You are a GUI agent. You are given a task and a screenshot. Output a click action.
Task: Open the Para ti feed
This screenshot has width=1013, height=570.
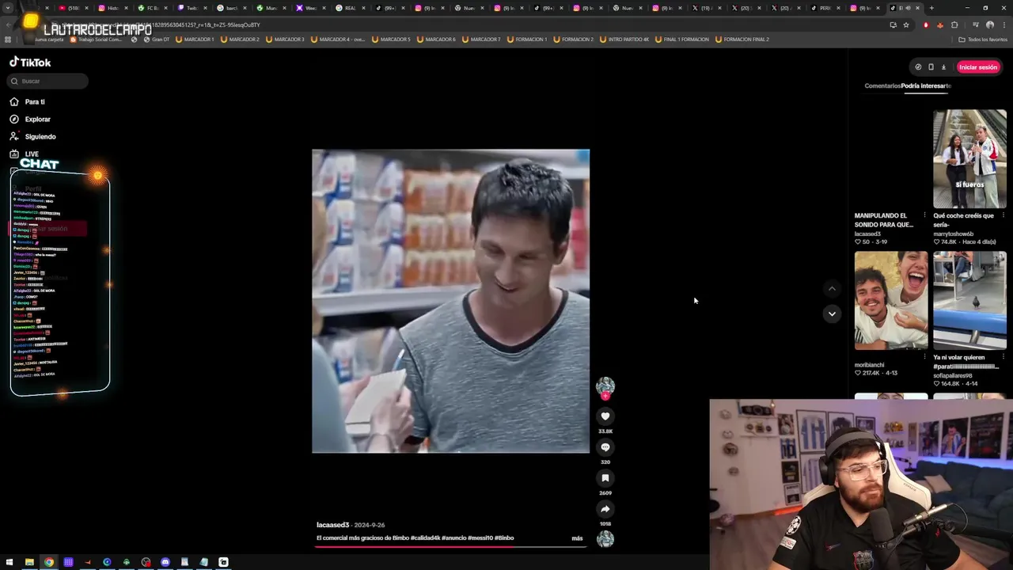click(x=35, y=101)
